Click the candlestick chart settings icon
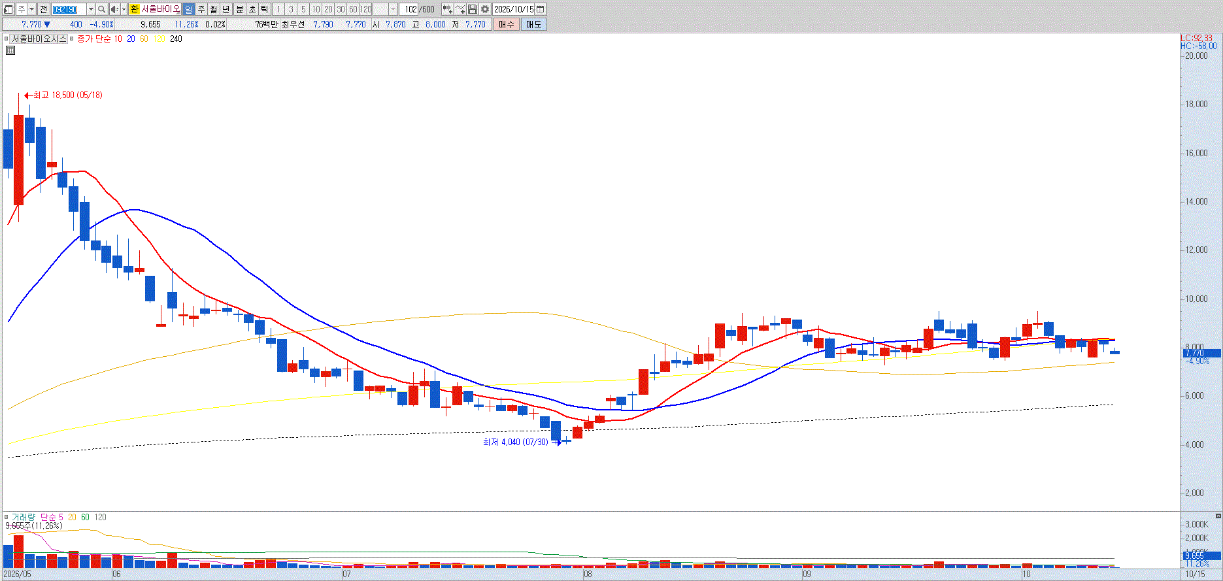 coord(447,9)
